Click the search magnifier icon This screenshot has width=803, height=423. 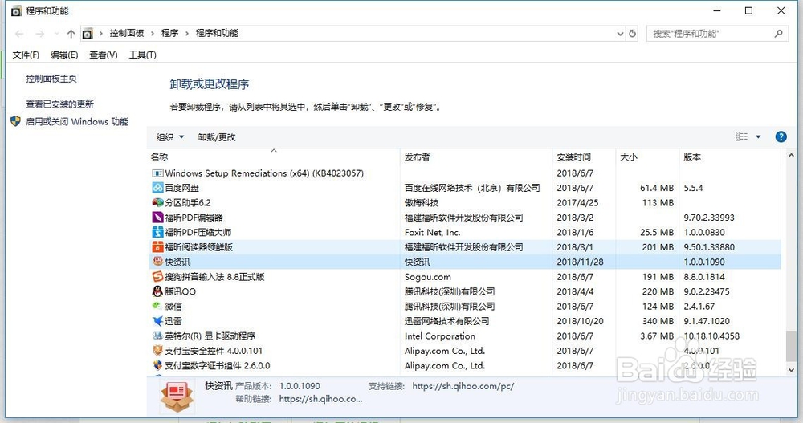tap(778, 33)
